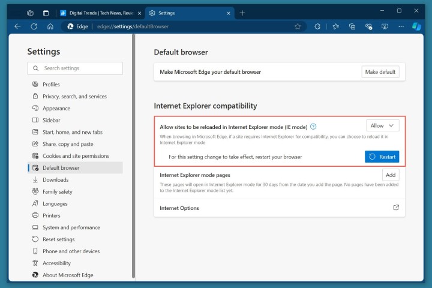The image size is (432, 288).
Task: Add this page to favorites star
Action: point(298,26)
